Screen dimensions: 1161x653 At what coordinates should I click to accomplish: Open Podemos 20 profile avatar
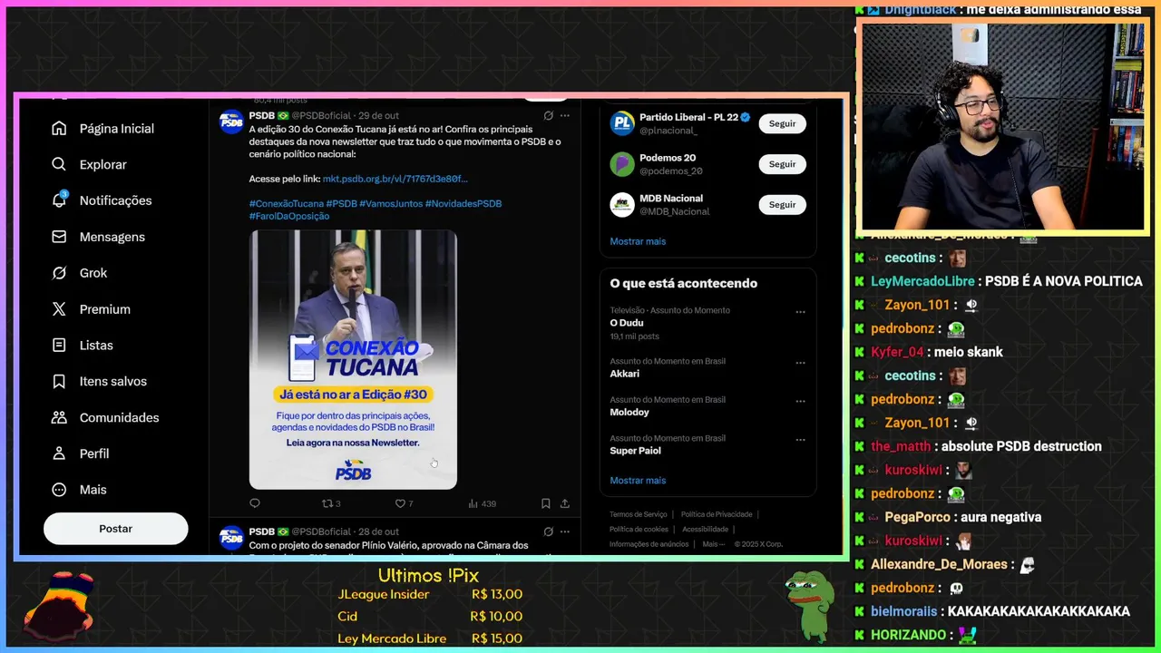coord(622,164)
